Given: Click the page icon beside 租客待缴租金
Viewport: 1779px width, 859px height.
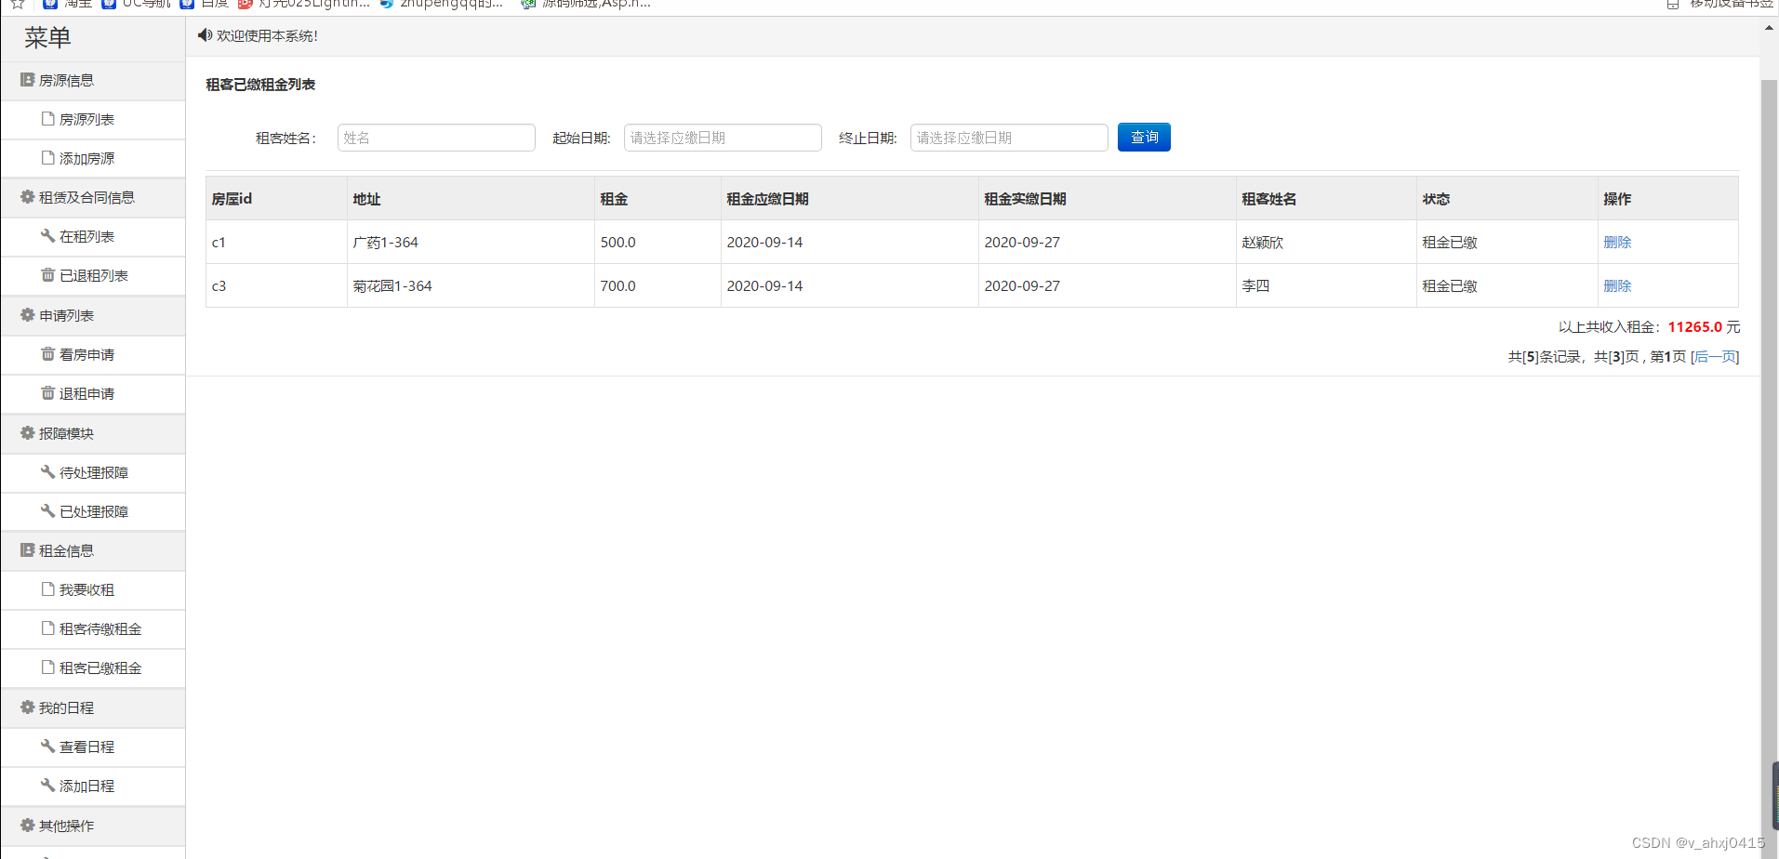Looking at the screenshot, I should [x=47, y=628].
